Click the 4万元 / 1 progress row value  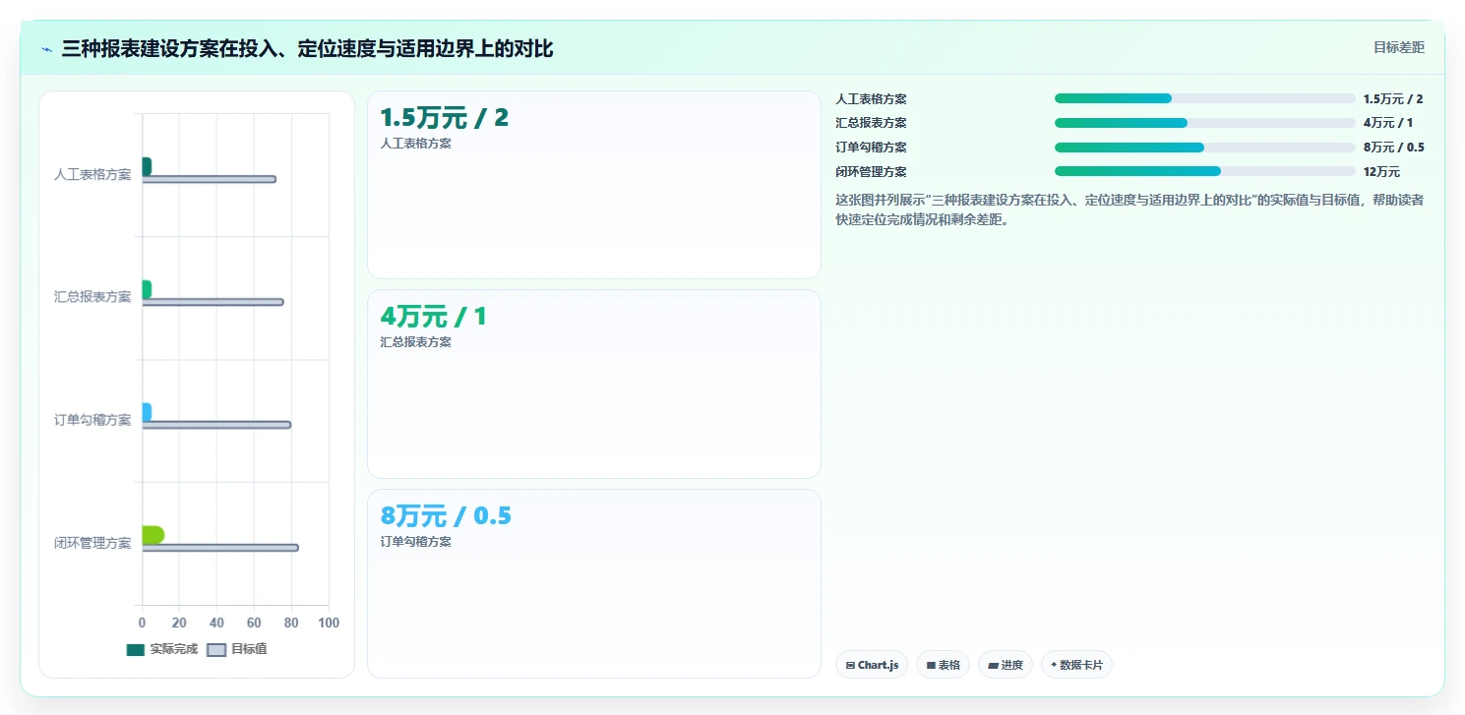tap(1388, 123)
